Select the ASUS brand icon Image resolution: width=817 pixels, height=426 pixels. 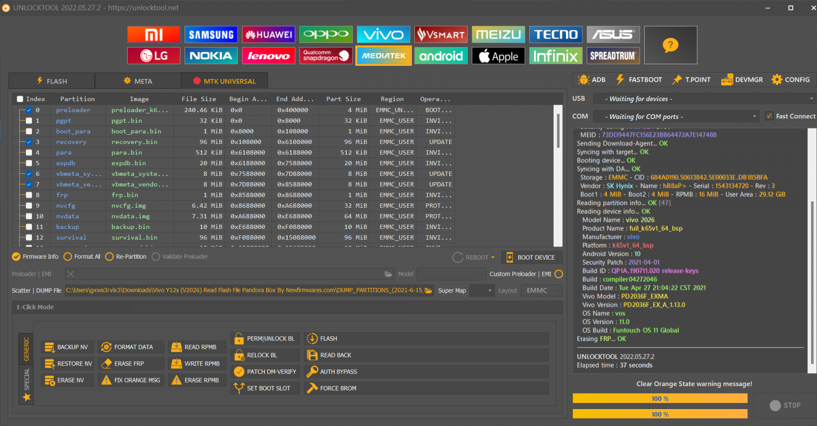click(613, 35)
